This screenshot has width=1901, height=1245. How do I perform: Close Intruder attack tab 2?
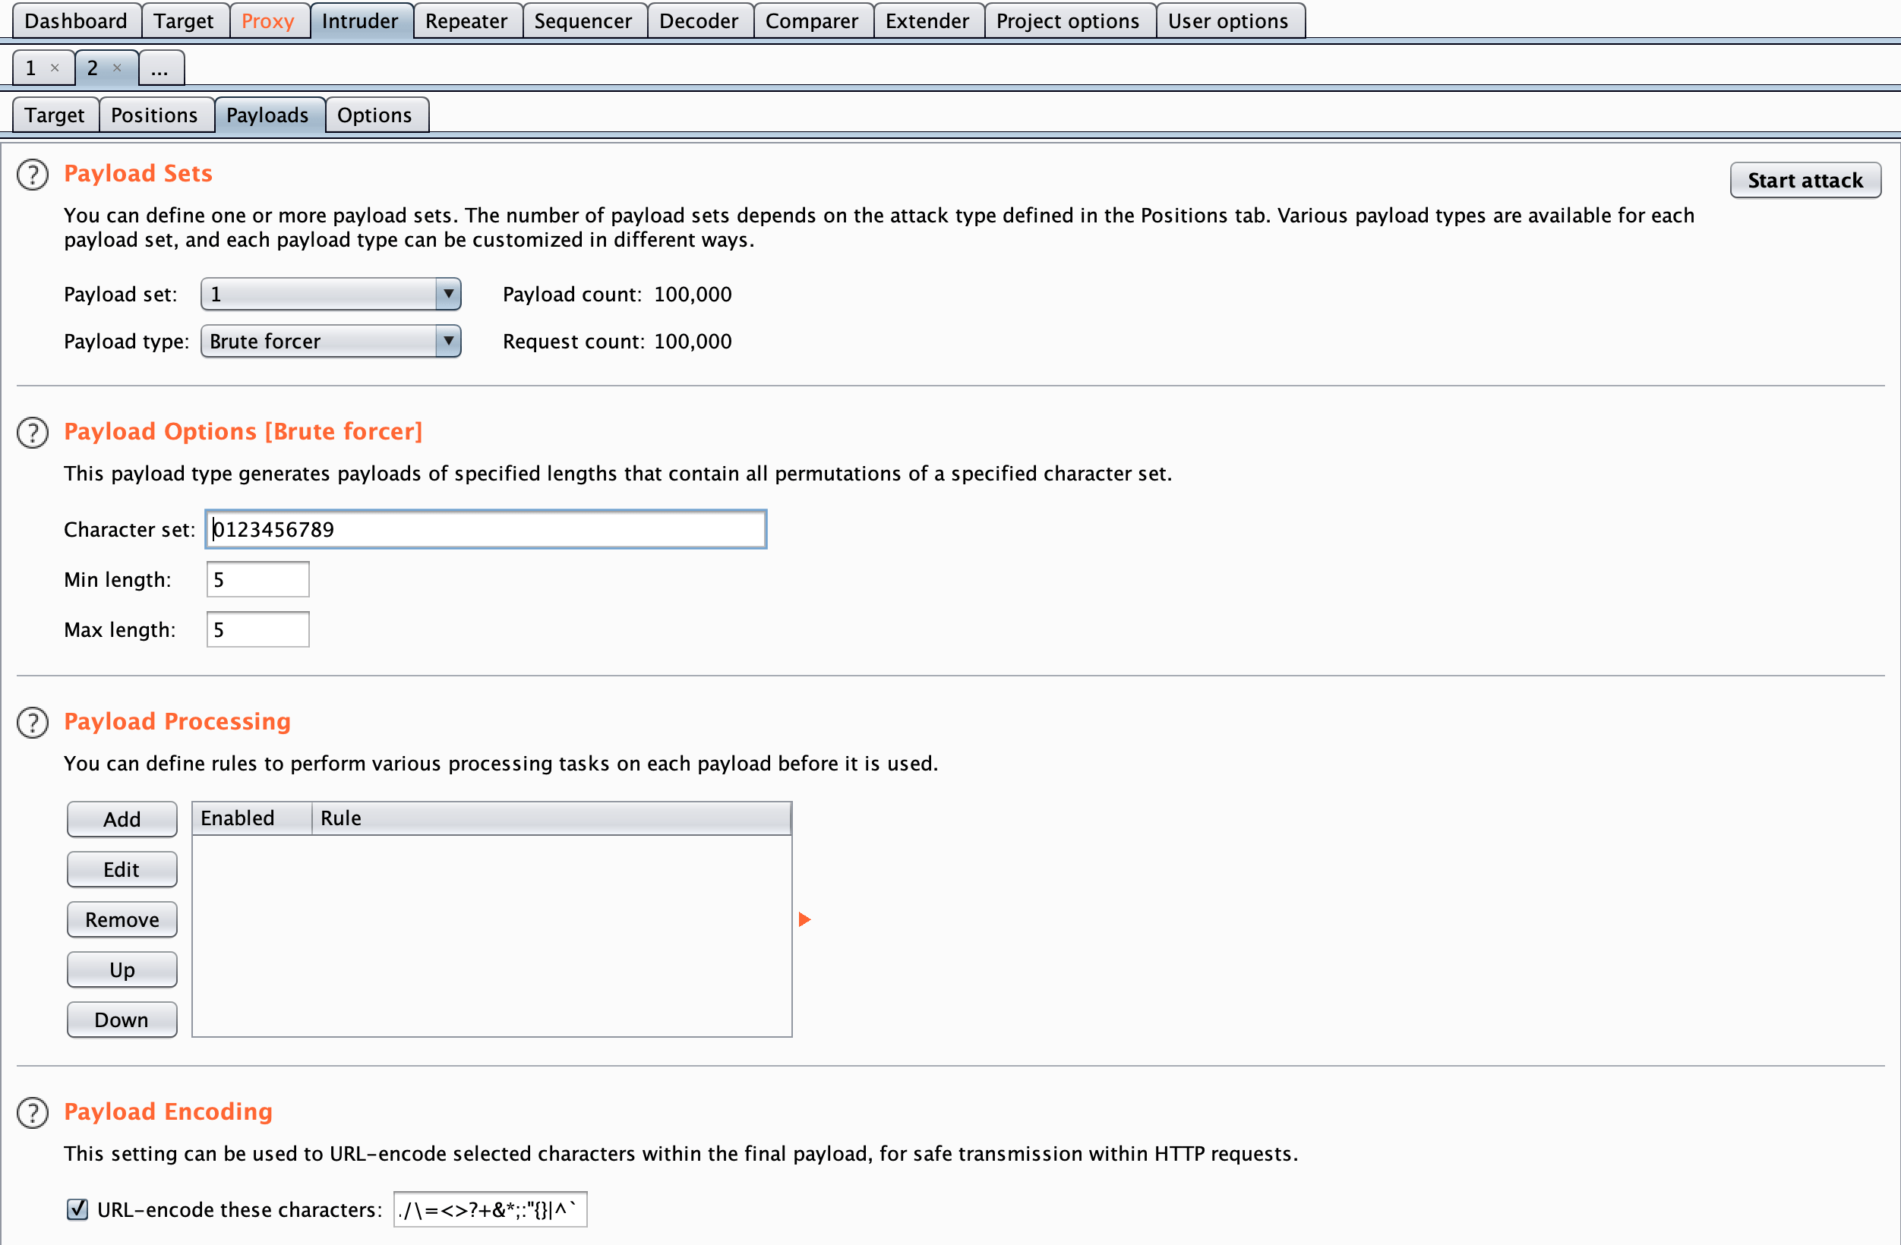[118, 68]
